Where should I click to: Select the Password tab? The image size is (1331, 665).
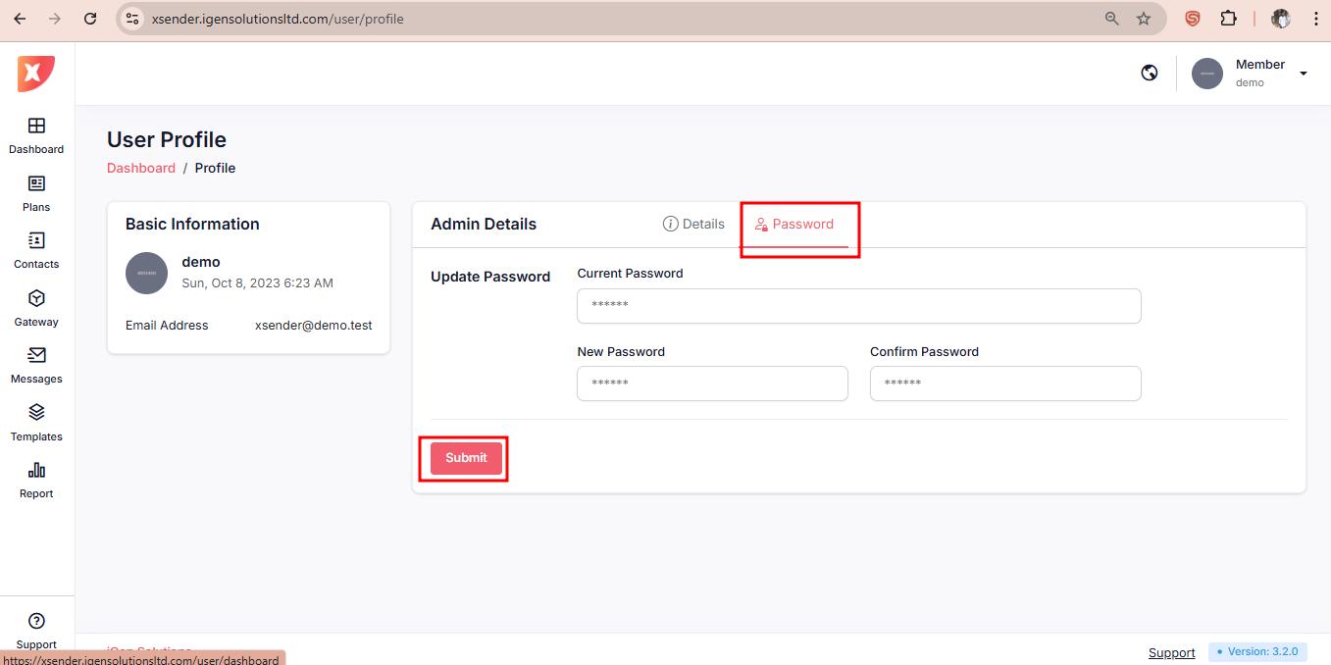click(794, 224)
